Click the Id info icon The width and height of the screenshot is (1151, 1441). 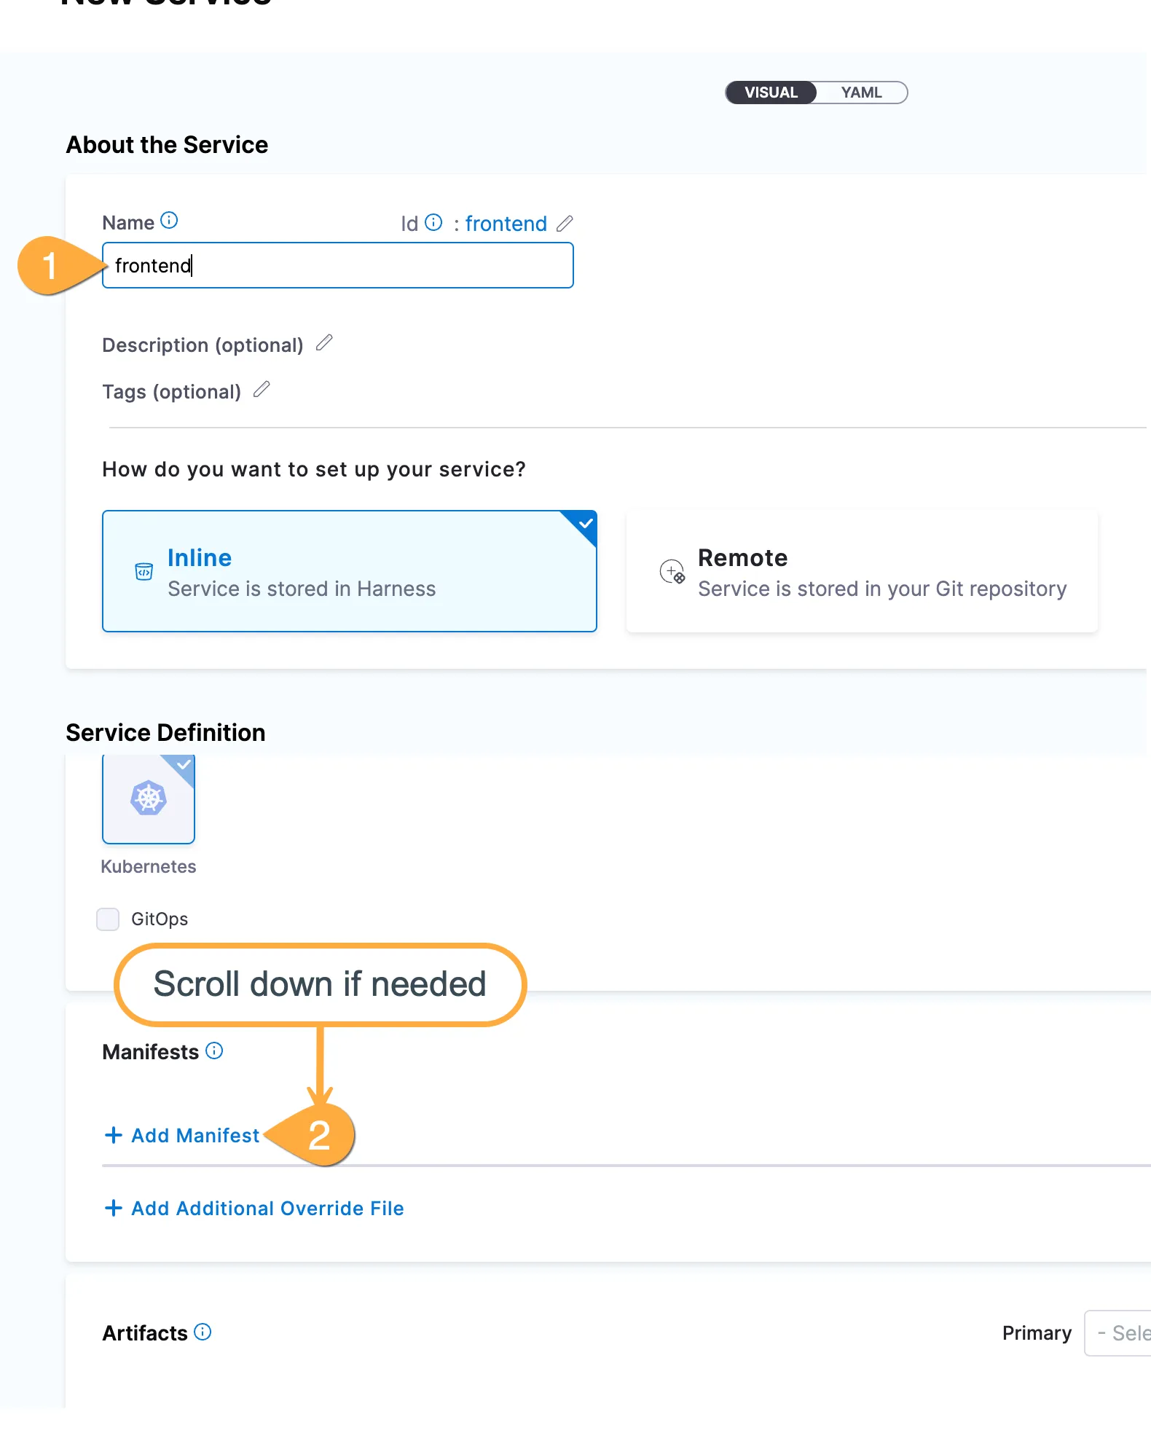433,222
